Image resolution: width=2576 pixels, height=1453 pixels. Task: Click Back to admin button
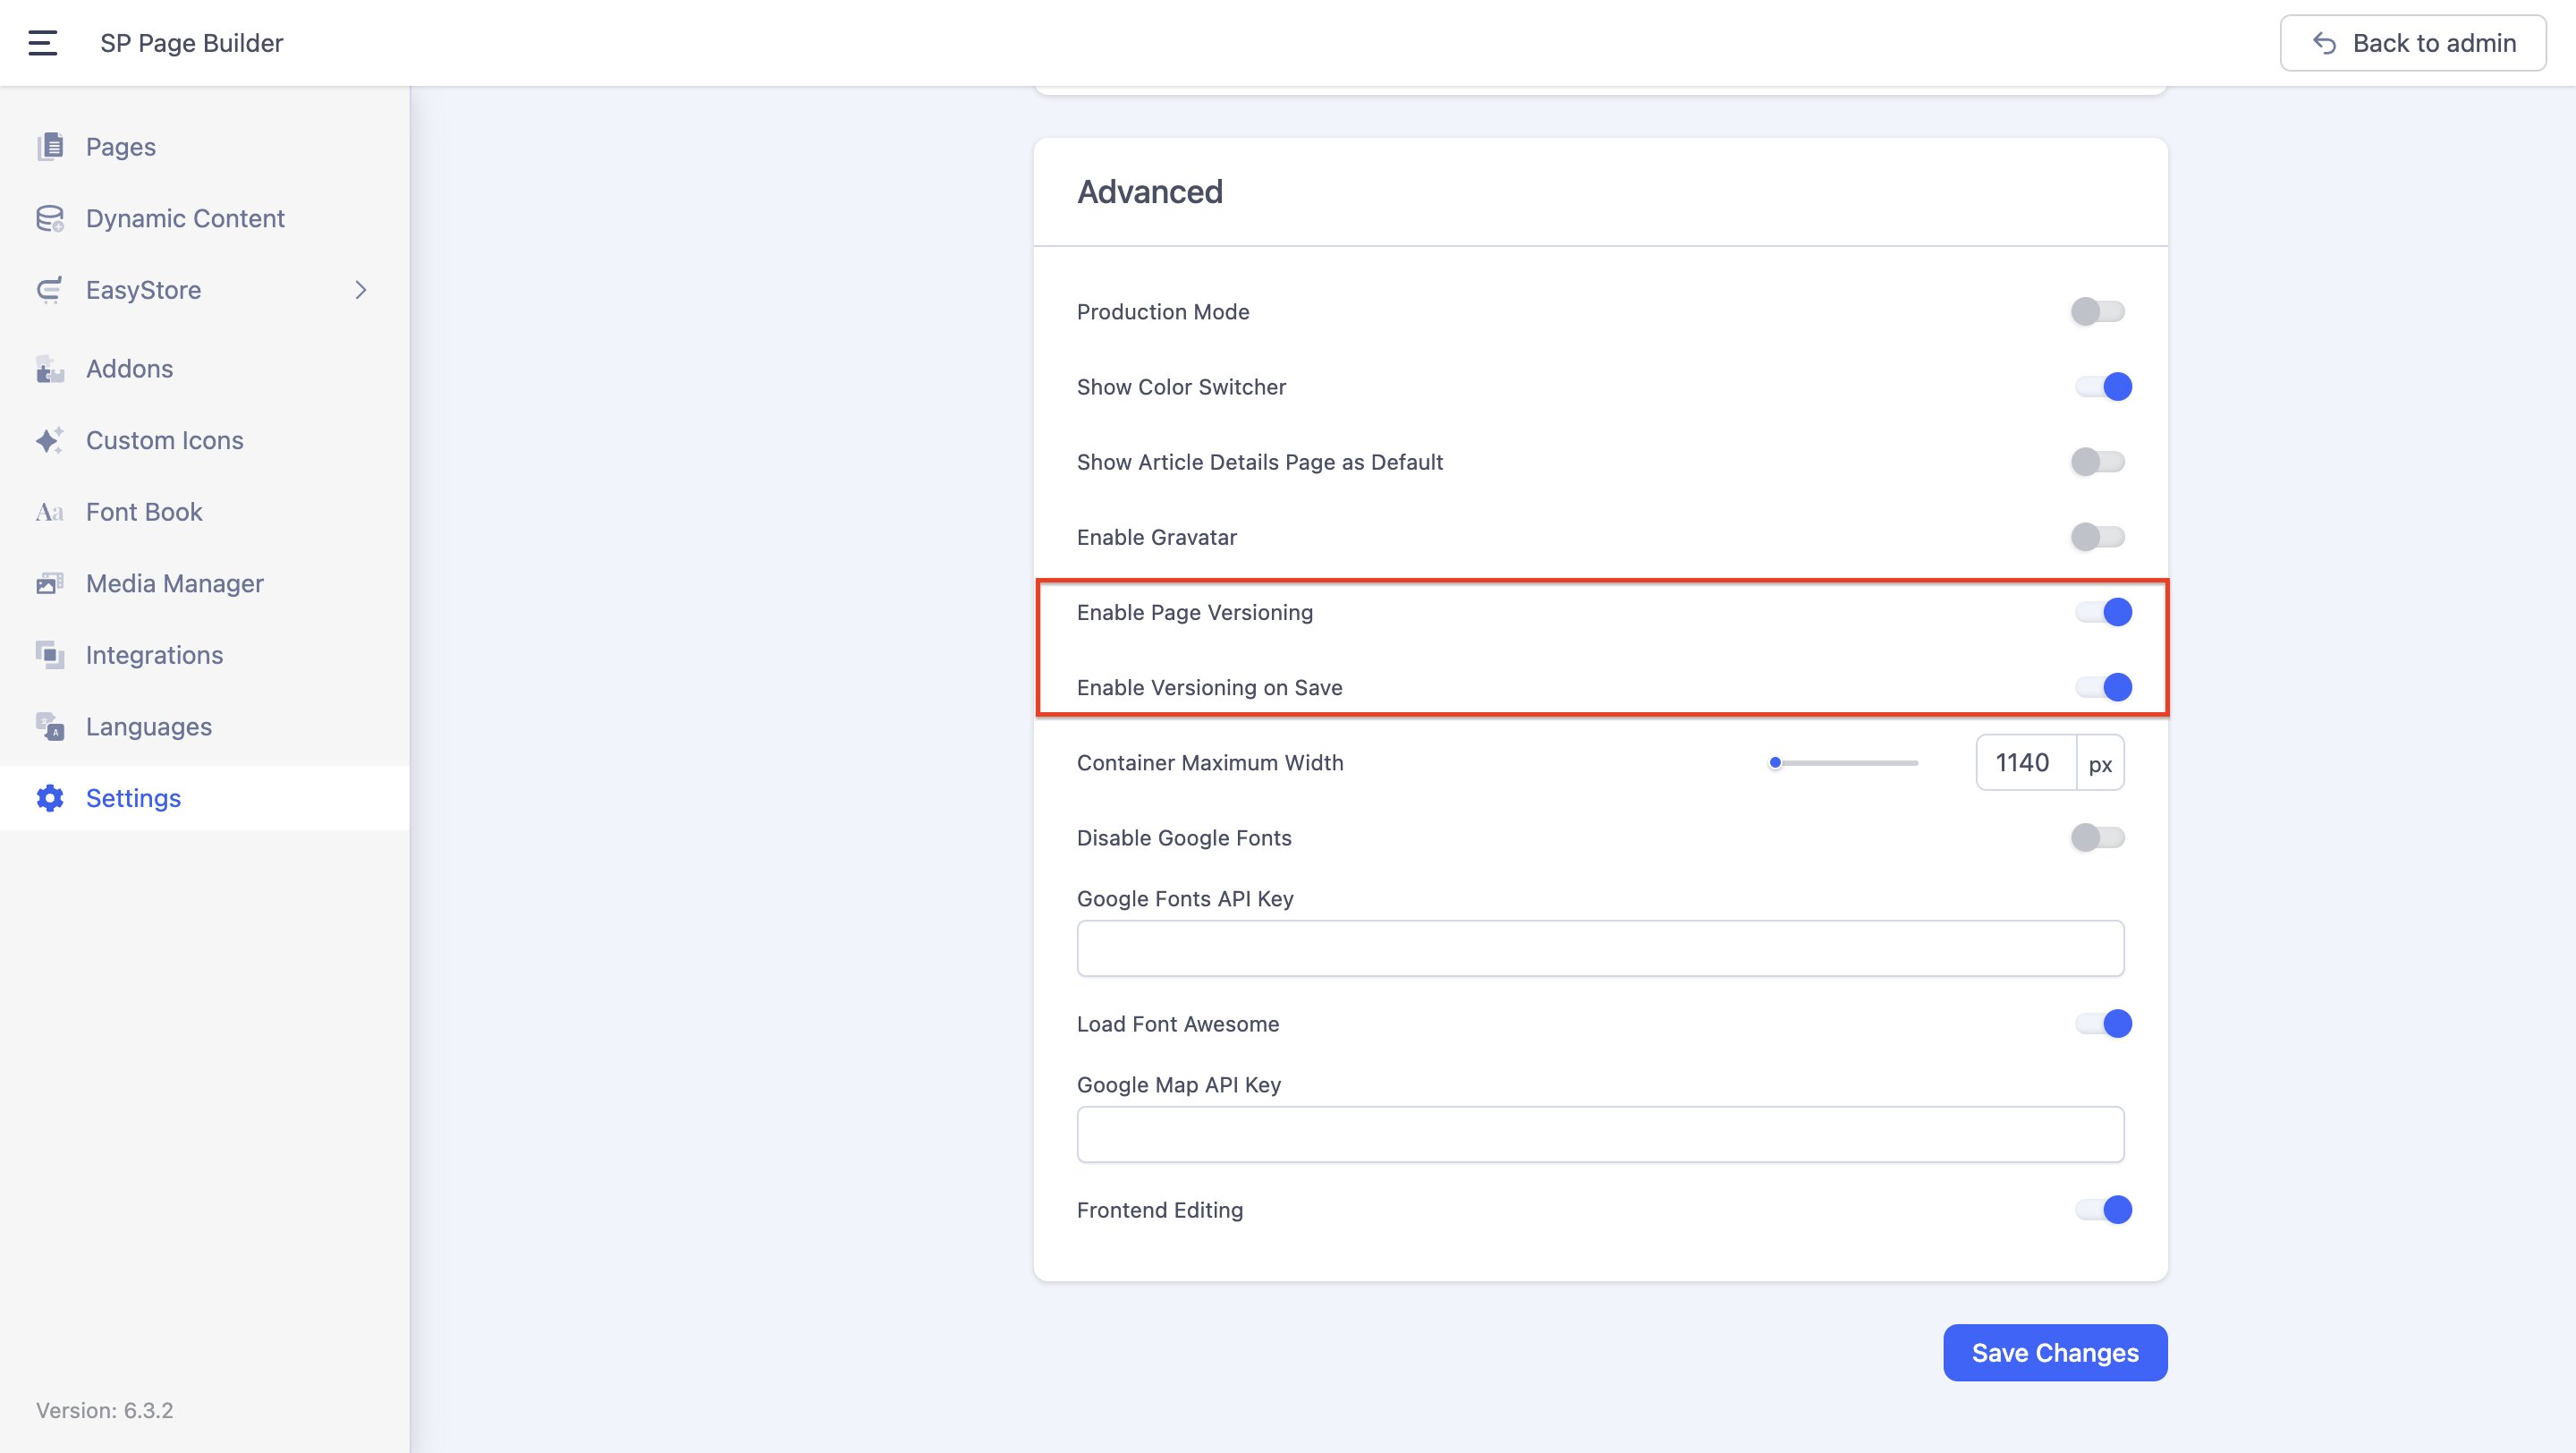point(2412,43)
